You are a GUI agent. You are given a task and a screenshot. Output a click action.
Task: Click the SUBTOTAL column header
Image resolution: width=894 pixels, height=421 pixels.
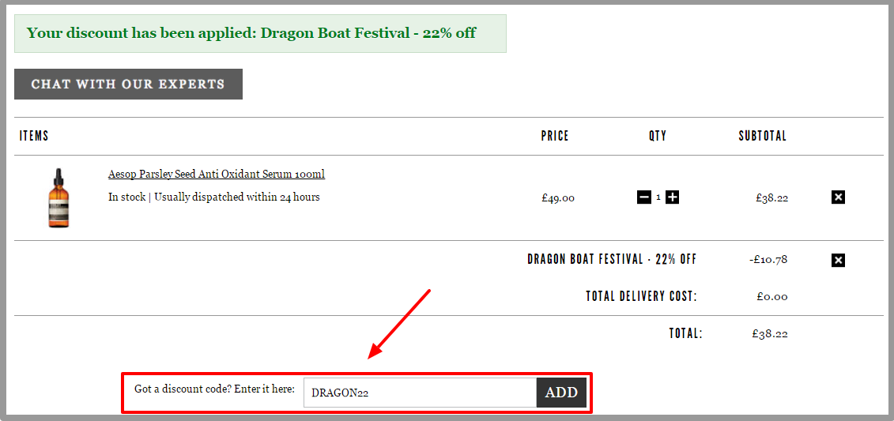tap(762, 136)
